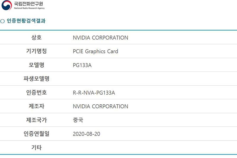Viewport: 237px width, 158px height.
Task: Click the 상호 row label
Action: coord(36,38)
